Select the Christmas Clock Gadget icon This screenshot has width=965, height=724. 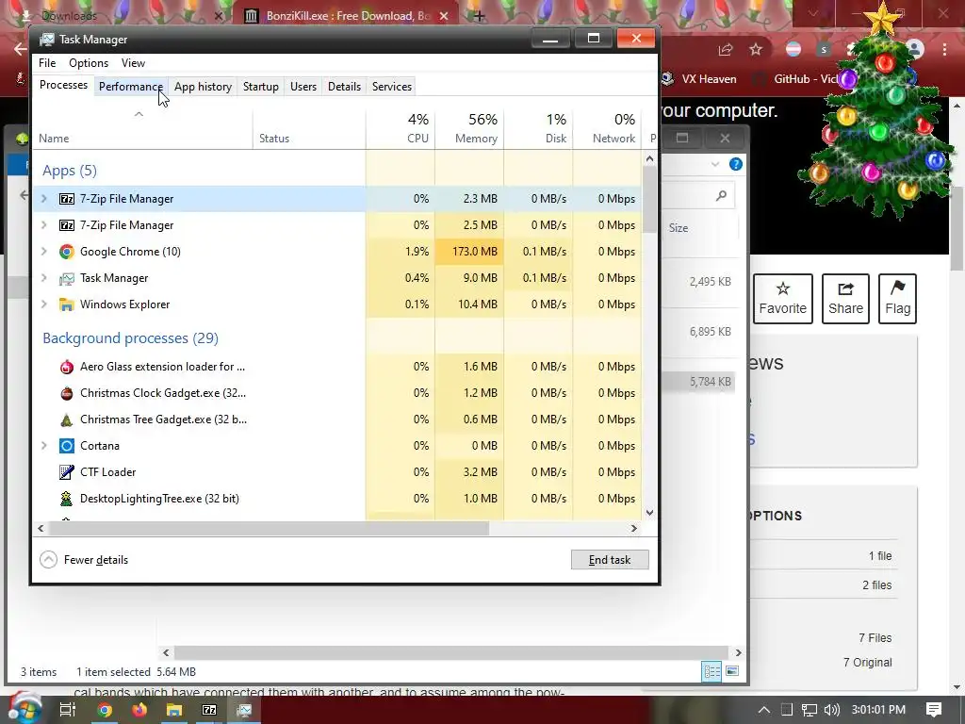pyautogui.click(x=67, y=393)
